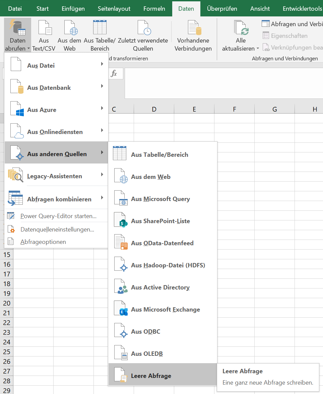
Task: Click the Aus SharePoint-Liste icon
Action: coord(121,220)
